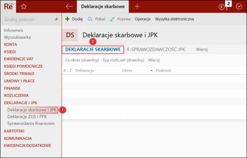247x158 pixels.
Task: Click the brush Popraw icon
Action: click(112, 19)
